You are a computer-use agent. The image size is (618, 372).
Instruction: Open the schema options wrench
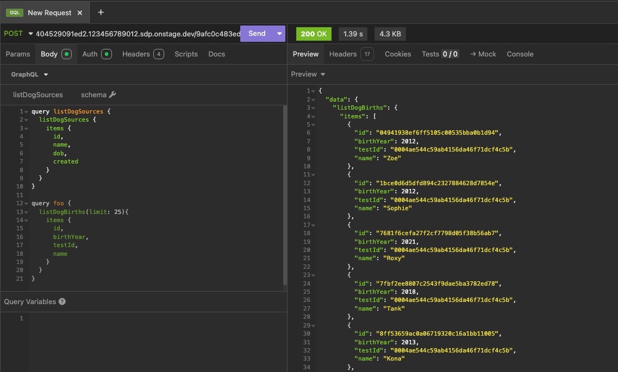point(98,95)
